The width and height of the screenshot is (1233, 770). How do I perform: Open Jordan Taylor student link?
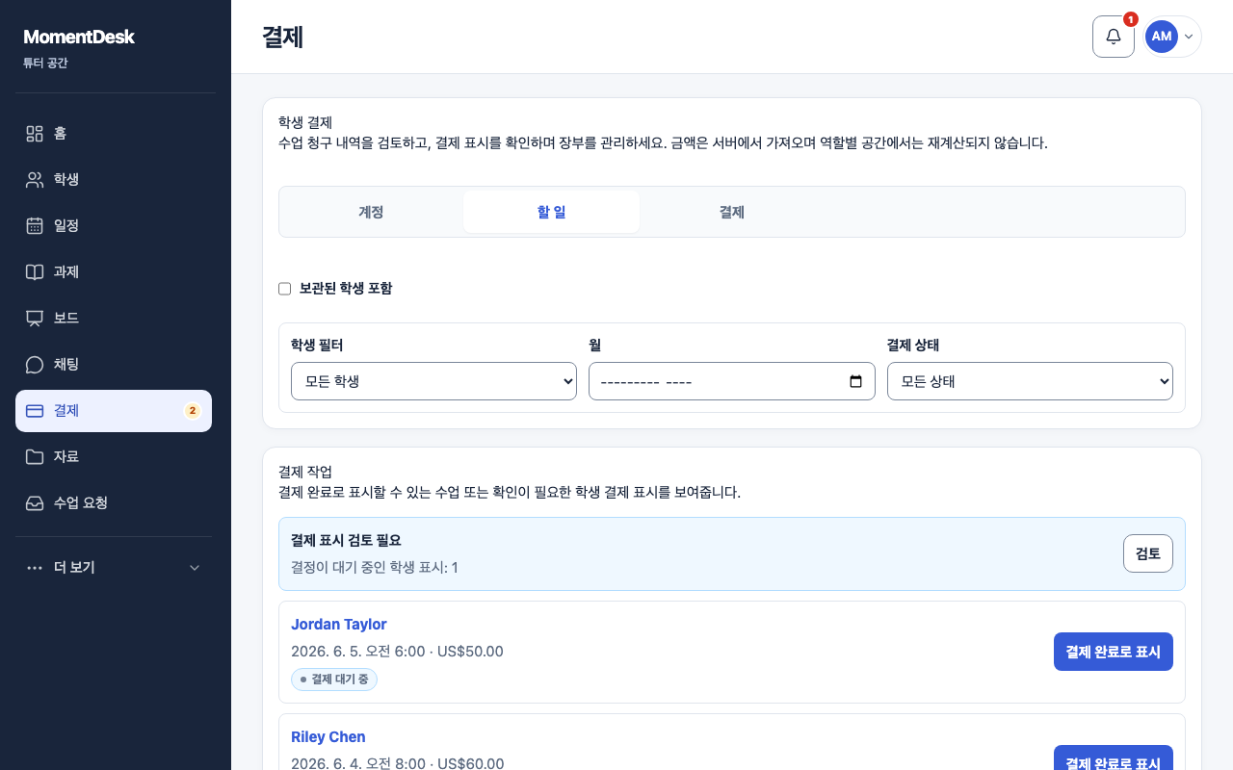pos(339,625)
